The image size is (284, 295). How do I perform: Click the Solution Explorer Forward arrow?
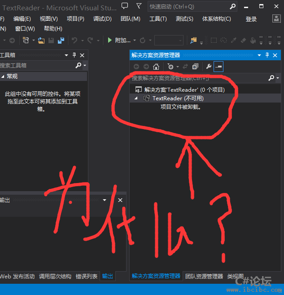146,67
